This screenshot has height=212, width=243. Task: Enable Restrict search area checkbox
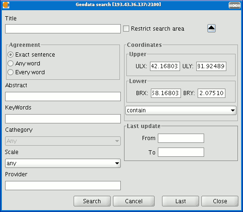point(126,29)
